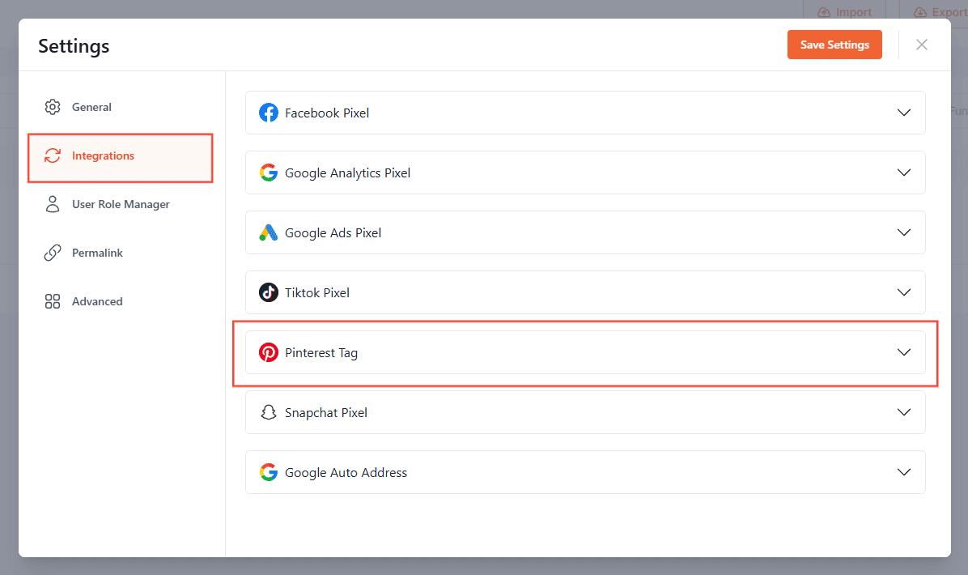Go to the Permalink settings tab
The width and height of the screenshot is (968, 575).
coord(97,253)
